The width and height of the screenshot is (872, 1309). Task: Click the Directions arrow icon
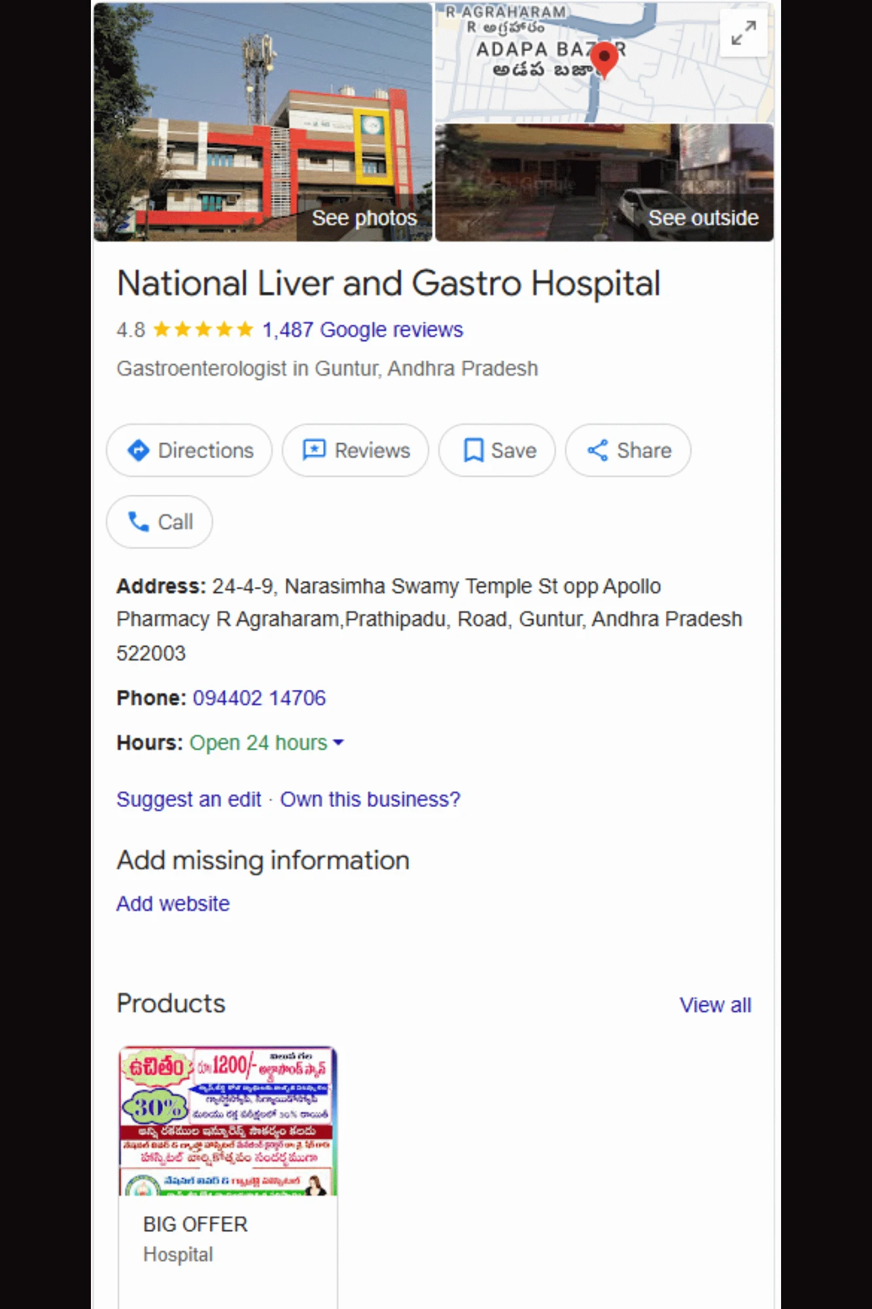tap(139, 450)
